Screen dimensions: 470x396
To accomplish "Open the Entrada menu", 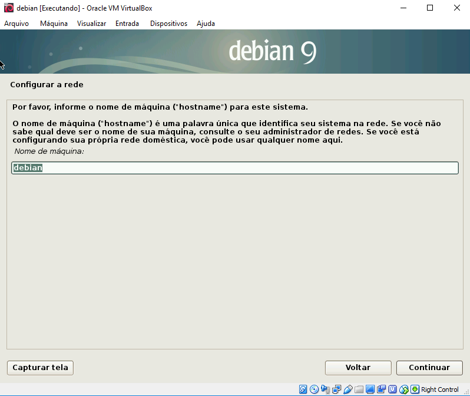I will click(x=127, y=24).
